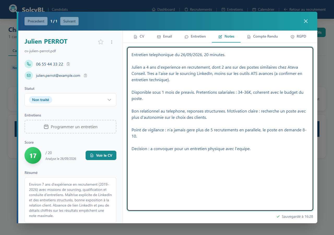The height and width of the screenshot is (235, 334).
Task: Click Programmer un entretien
Action: pyautogui.click(x=70, y=127)
